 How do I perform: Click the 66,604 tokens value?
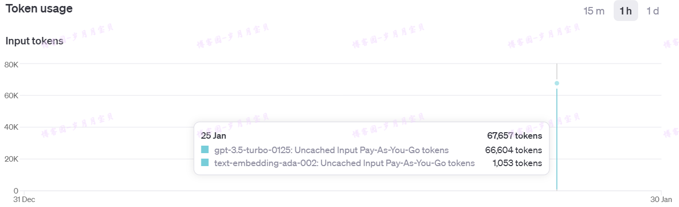click(x=513, y=150)
